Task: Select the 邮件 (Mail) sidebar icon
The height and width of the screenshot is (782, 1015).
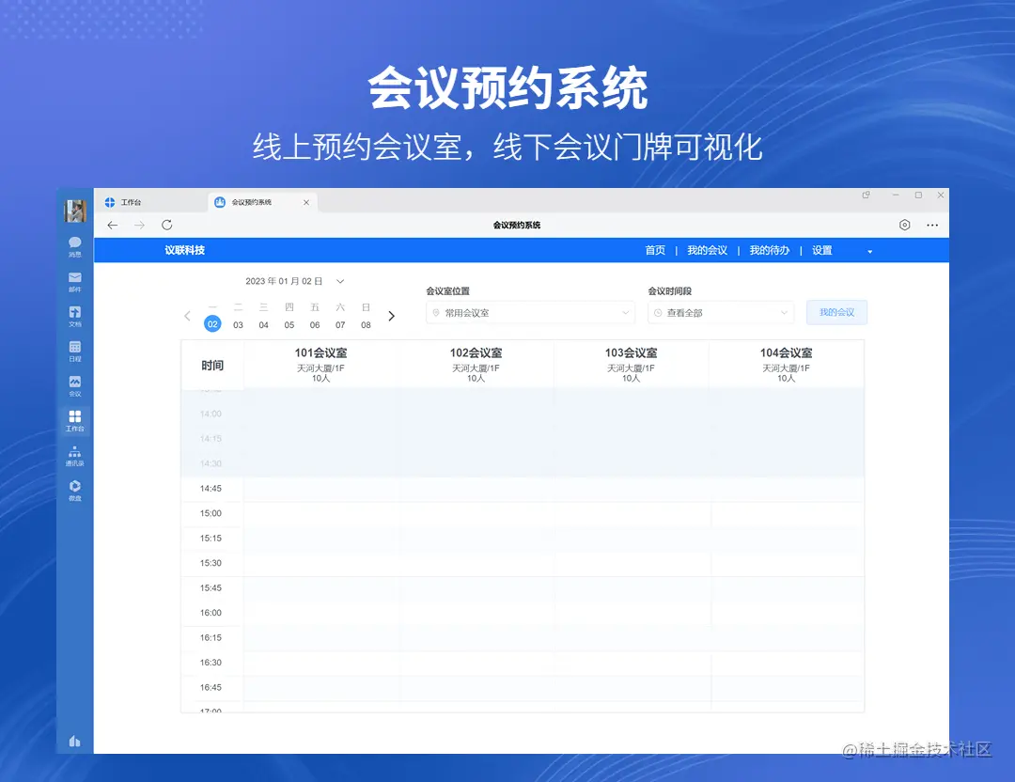Action: [x=75, y=281]
